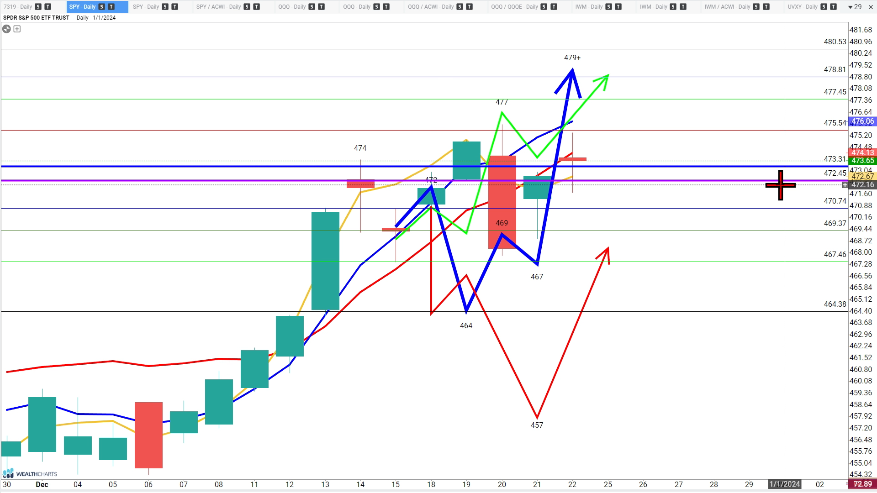Open the inactive SPY - Daily tab
Screen dimensions: 877x493
(146, 7)
